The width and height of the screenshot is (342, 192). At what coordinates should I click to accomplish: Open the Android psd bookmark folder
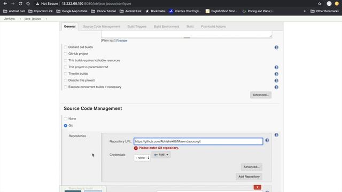(x=14, y=11)
